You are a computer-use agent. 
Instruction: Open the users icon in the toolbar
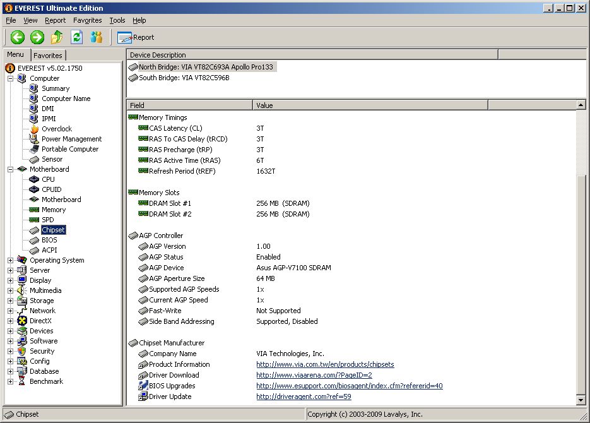97,37
